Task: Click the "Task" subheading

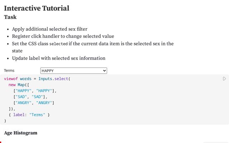Action: pyautogui.click(x=10, y=17)
